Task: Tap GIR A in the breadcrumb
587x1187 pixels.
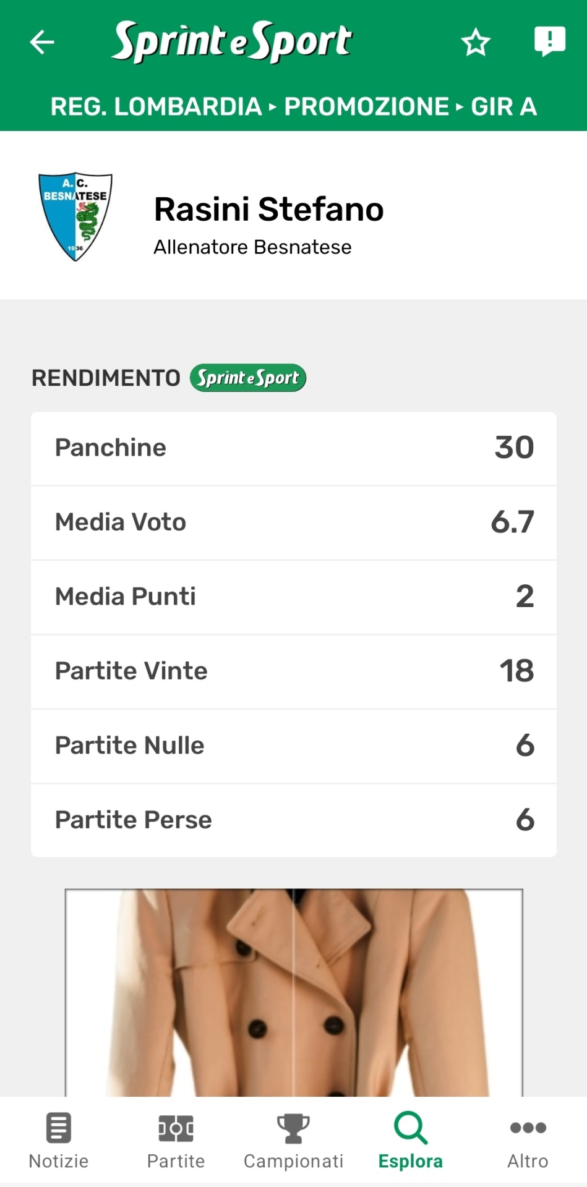Action: [x=503, y=106]
